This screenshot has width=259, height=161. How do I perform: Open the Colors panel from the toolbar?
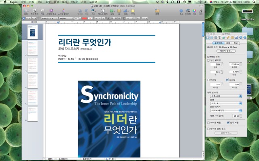tap(195, 12)
